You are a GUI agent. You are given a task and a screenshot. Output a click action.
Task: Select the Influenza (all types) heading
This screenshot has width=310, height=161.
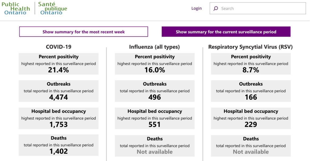click(154, 47)
